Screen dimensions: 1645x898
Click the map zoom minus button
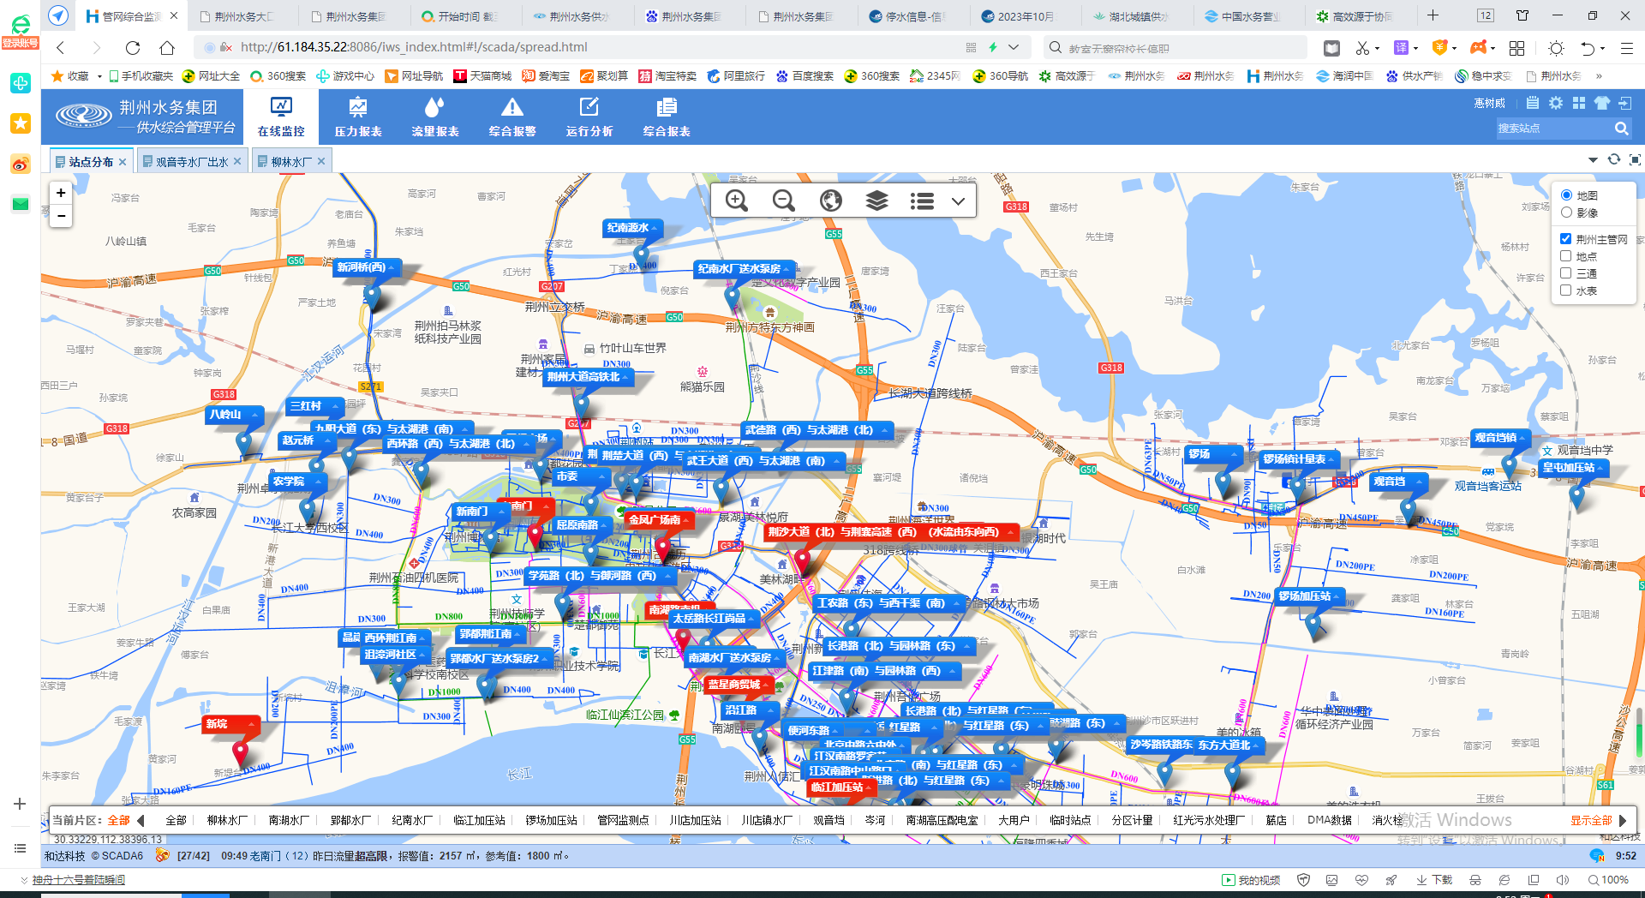click(x=61, y=216)
